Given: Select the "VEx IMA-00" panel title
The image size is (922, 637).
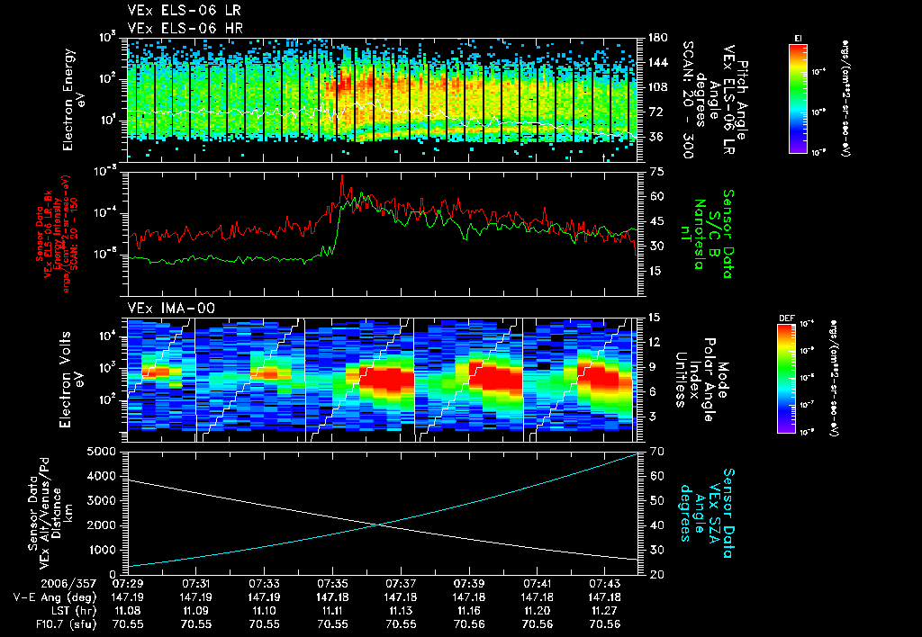Looking at the screenshot, I should (x=171, y=308).
